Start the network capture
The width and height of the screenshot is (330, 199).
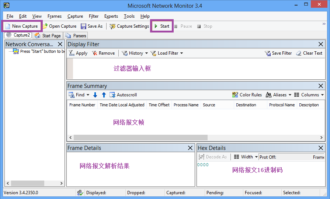pyautogui.click(x=162, y=26)
